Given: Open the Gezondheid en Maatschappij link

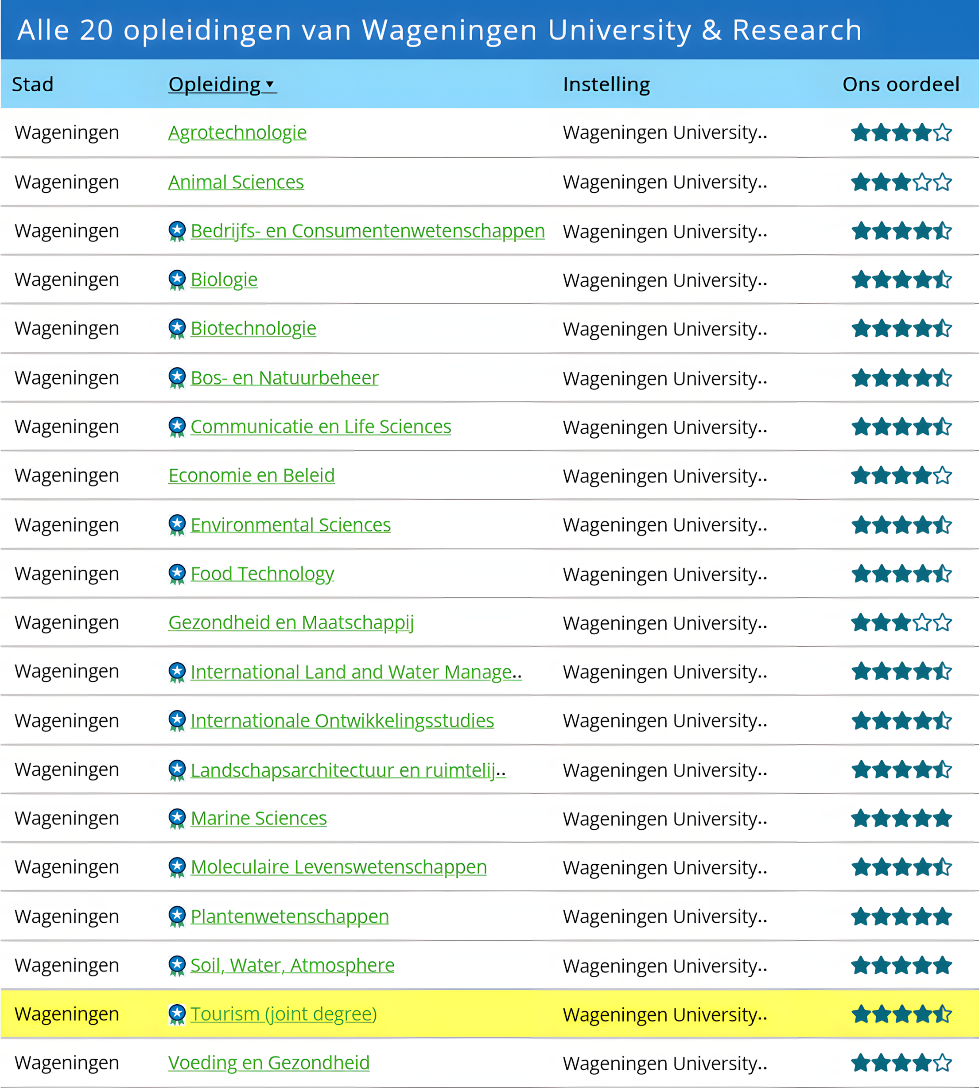Looking at the screenshot, I should coord(291,623).
